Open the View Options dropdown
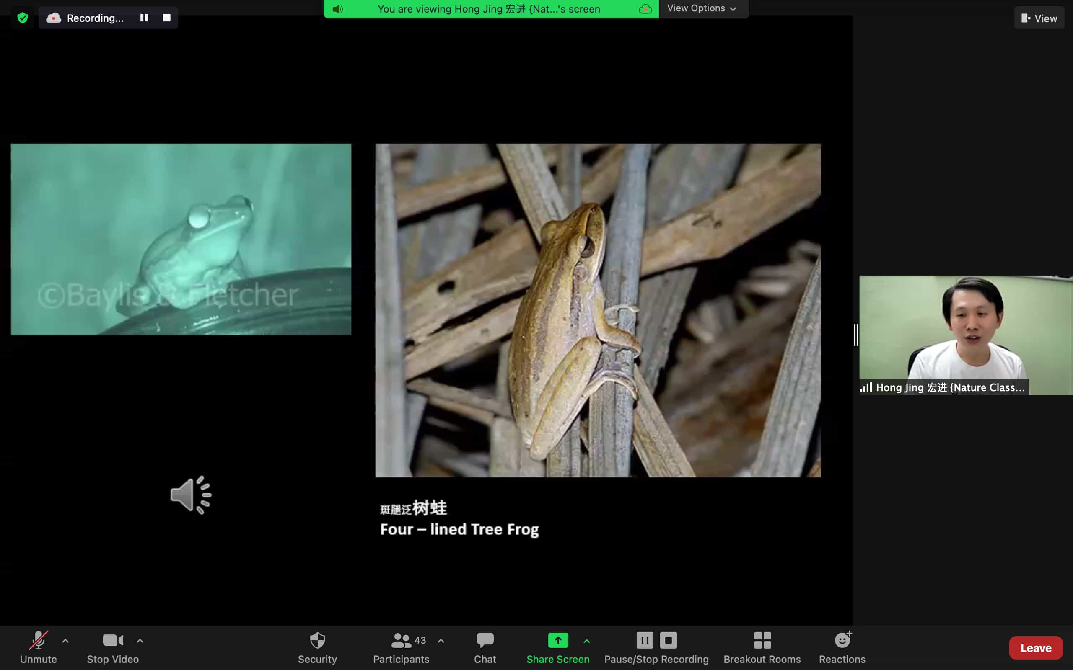This screenshot has height=670, width=1073. [x=702, y=8]
